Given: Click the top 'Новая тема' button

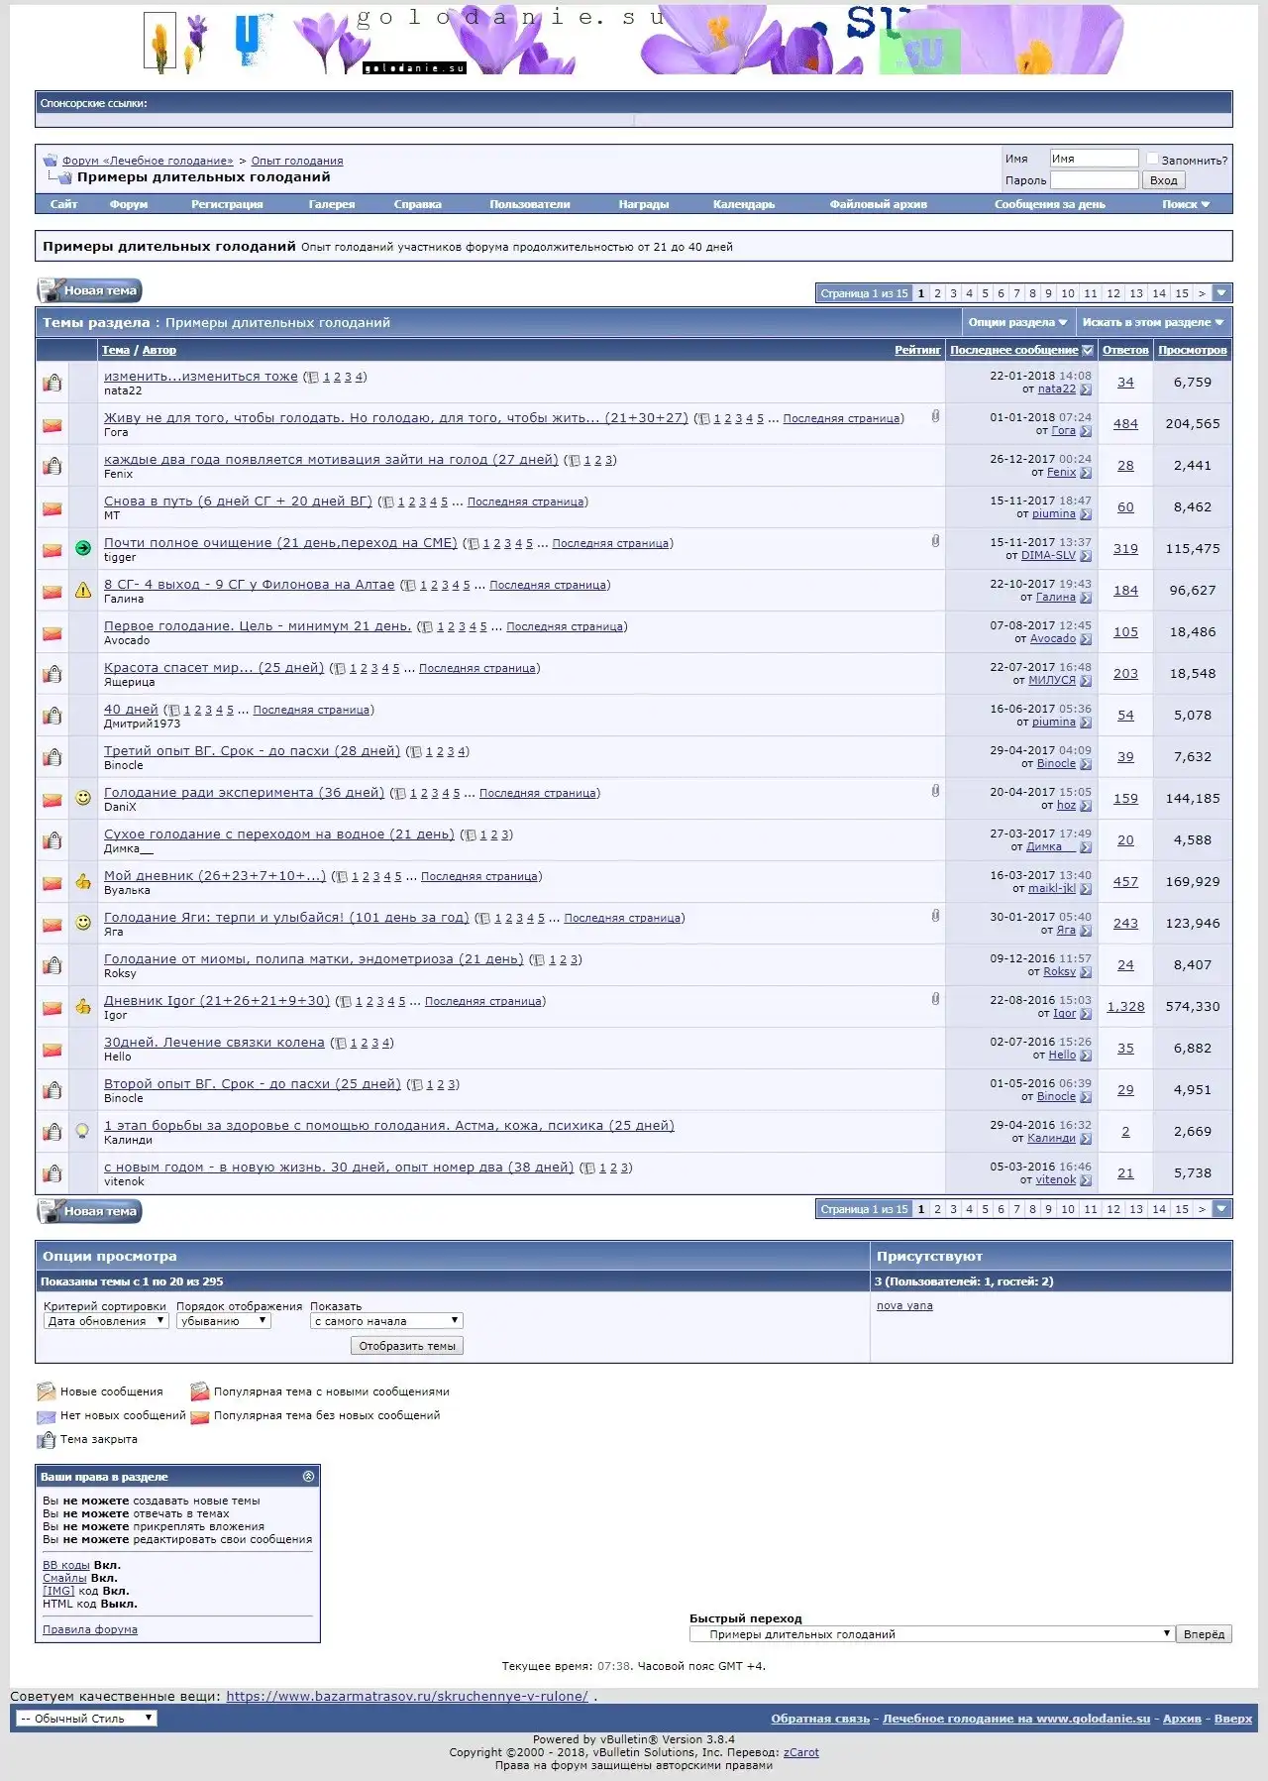Looking at the screenshot, I should pyautogui.click(x=90, y=290).
